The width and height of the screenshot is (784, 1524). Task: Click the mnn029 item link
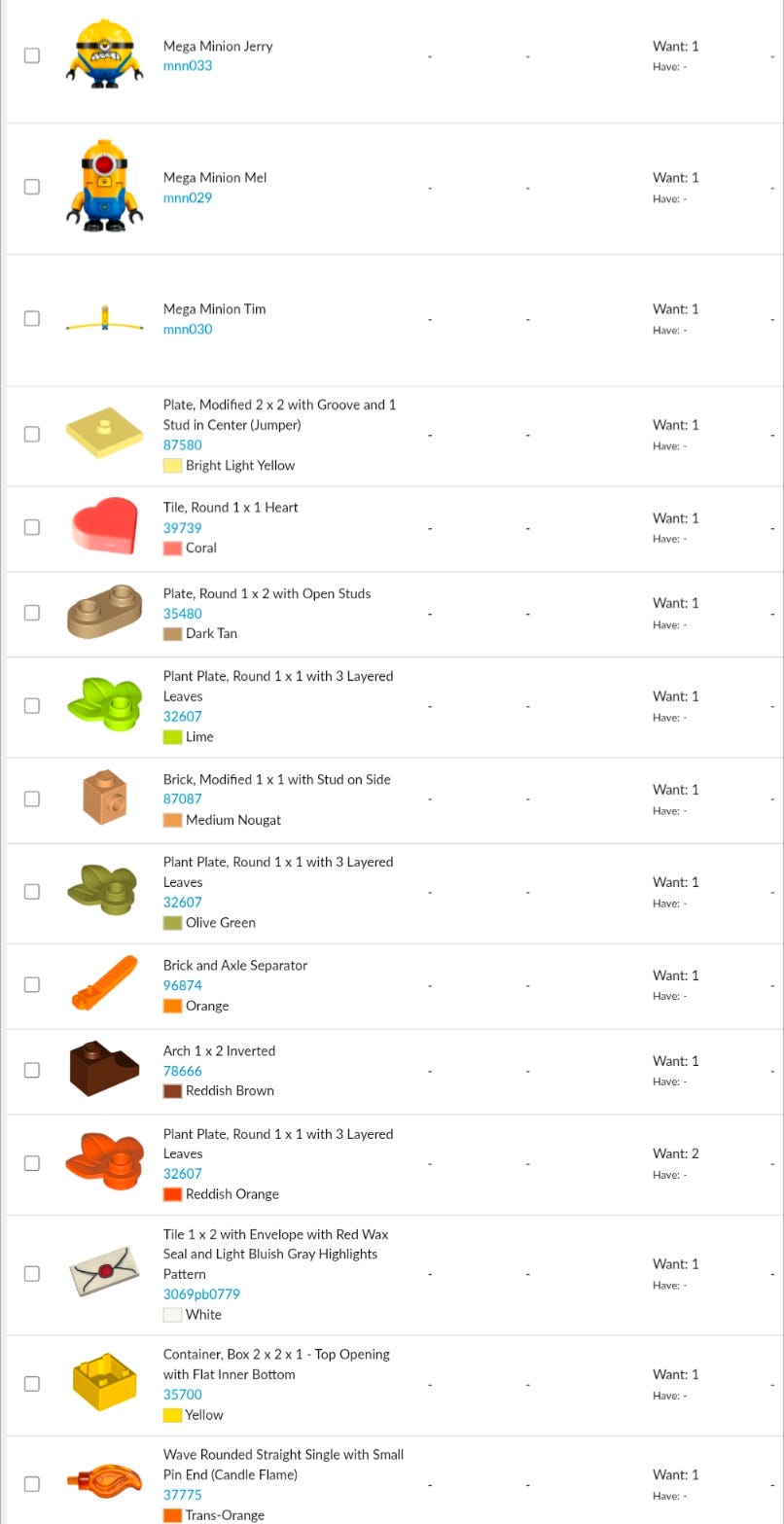coord(188,197)
